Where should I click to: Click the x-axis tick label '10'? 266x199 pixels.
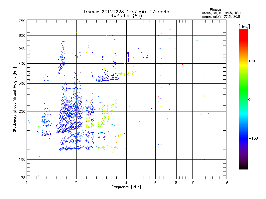coord(192,183)
